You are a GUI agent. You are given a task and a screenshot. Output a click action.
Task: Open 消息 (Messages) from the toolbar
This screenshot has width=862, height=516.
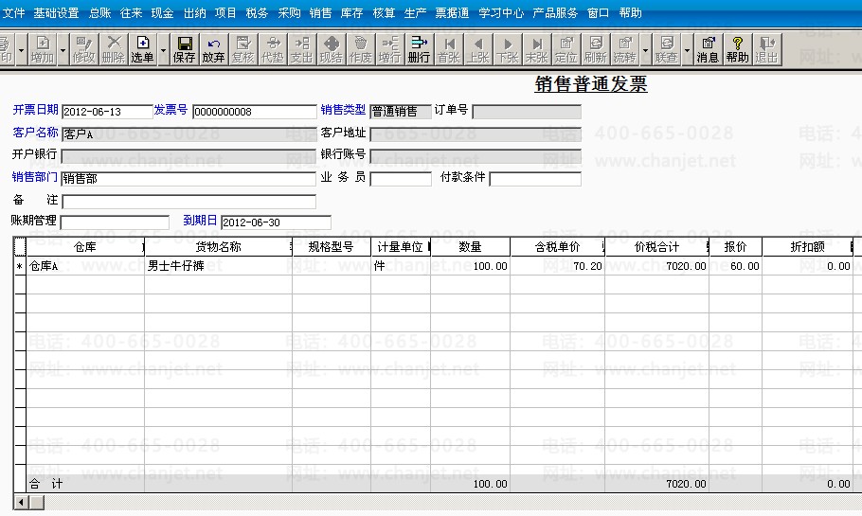[x=709, y=49]
